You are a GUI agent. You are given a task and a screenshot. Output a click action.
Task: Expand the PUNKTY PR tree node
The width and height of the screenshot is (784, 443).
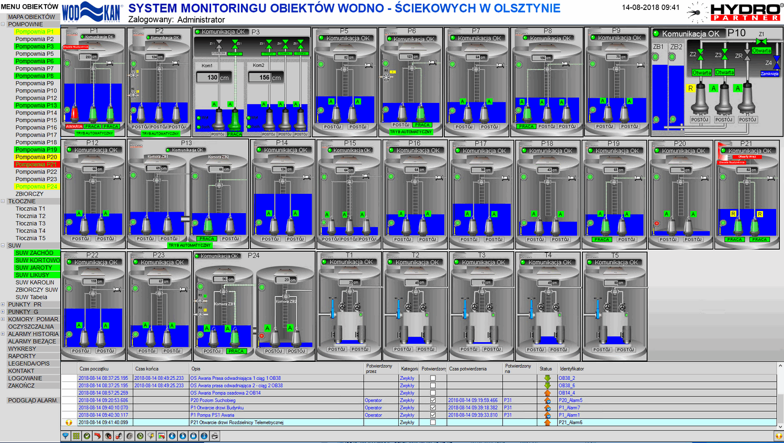pyautogui.click(x=3, y=304)
